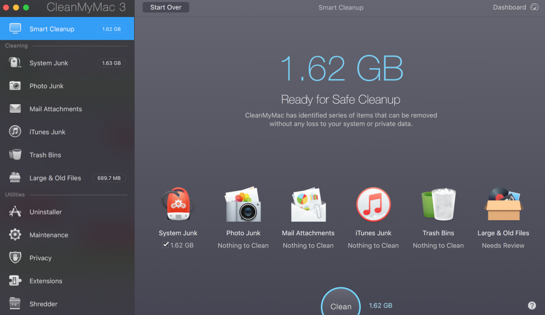Open Trash Bins section label
This screenshot has height=315, width=545.
point(45,155)
